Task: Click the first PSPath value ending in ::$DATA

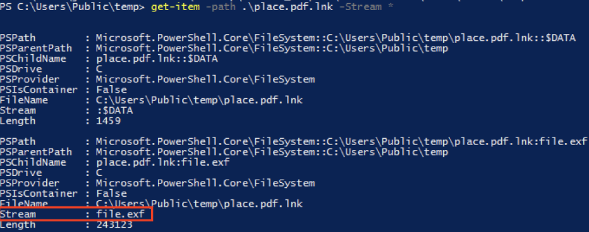Action: click(336, 38)
